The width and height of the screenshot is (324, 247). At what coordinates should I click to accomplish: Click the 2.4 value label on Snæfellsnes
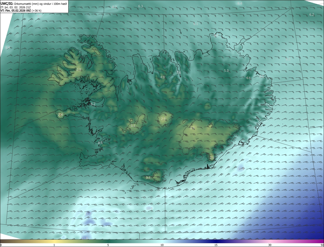[x=60, y=115]
